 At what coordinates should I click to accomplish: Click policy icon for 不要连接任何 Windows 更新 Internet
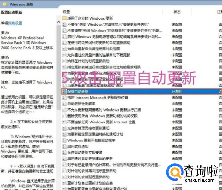coord(65,122)
